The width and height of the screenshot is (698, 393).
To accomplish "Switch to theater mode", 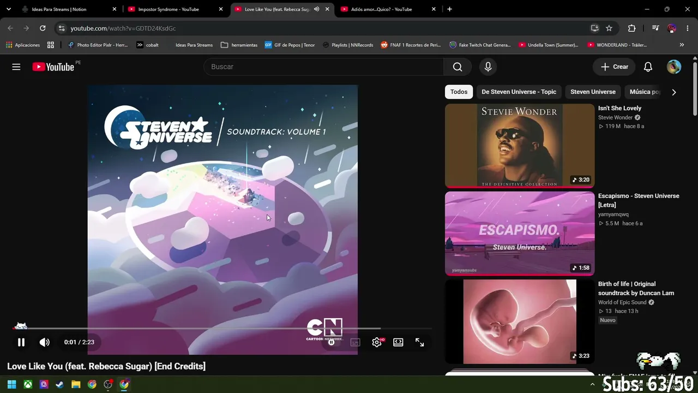I will pyautogui.click(x=398, y=342).
